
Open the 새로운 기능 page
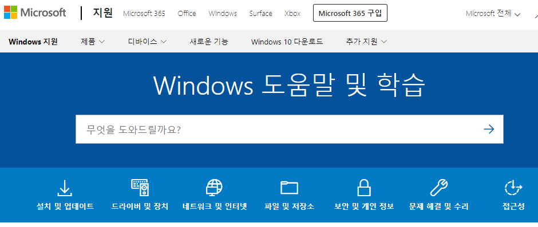click(209, 42)
